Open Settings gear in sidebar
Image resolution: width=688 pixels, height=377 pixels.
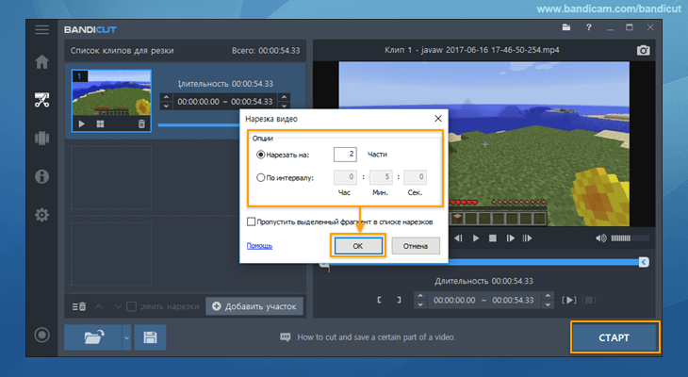41,215
